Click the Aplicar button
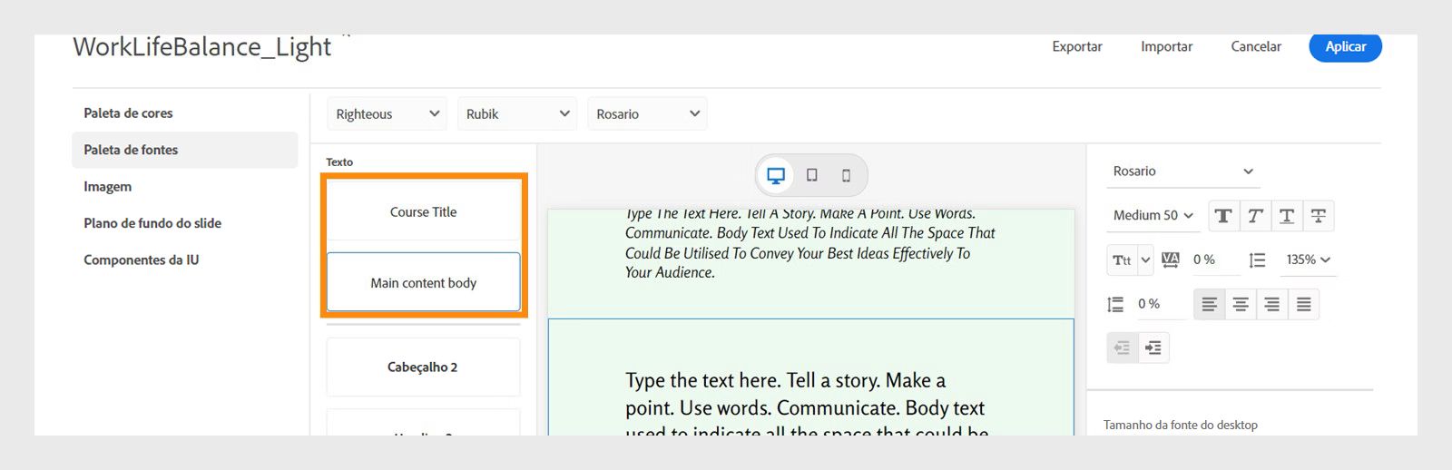1452x470 pixels. pos(1345,47)
